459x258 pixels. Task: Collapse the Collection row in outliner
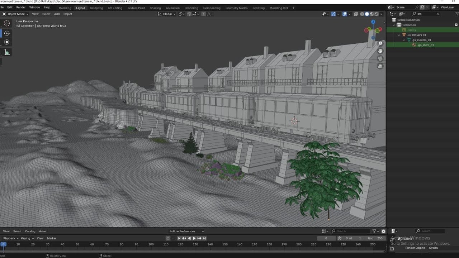(x=394, y=25)
